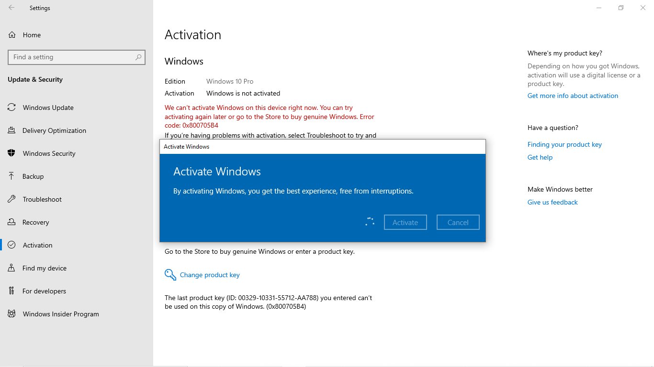Viewport: 654px width, 367px height.
Task: Click the last product key ID text
Action: pyautogui.click(x=269, y=302)
